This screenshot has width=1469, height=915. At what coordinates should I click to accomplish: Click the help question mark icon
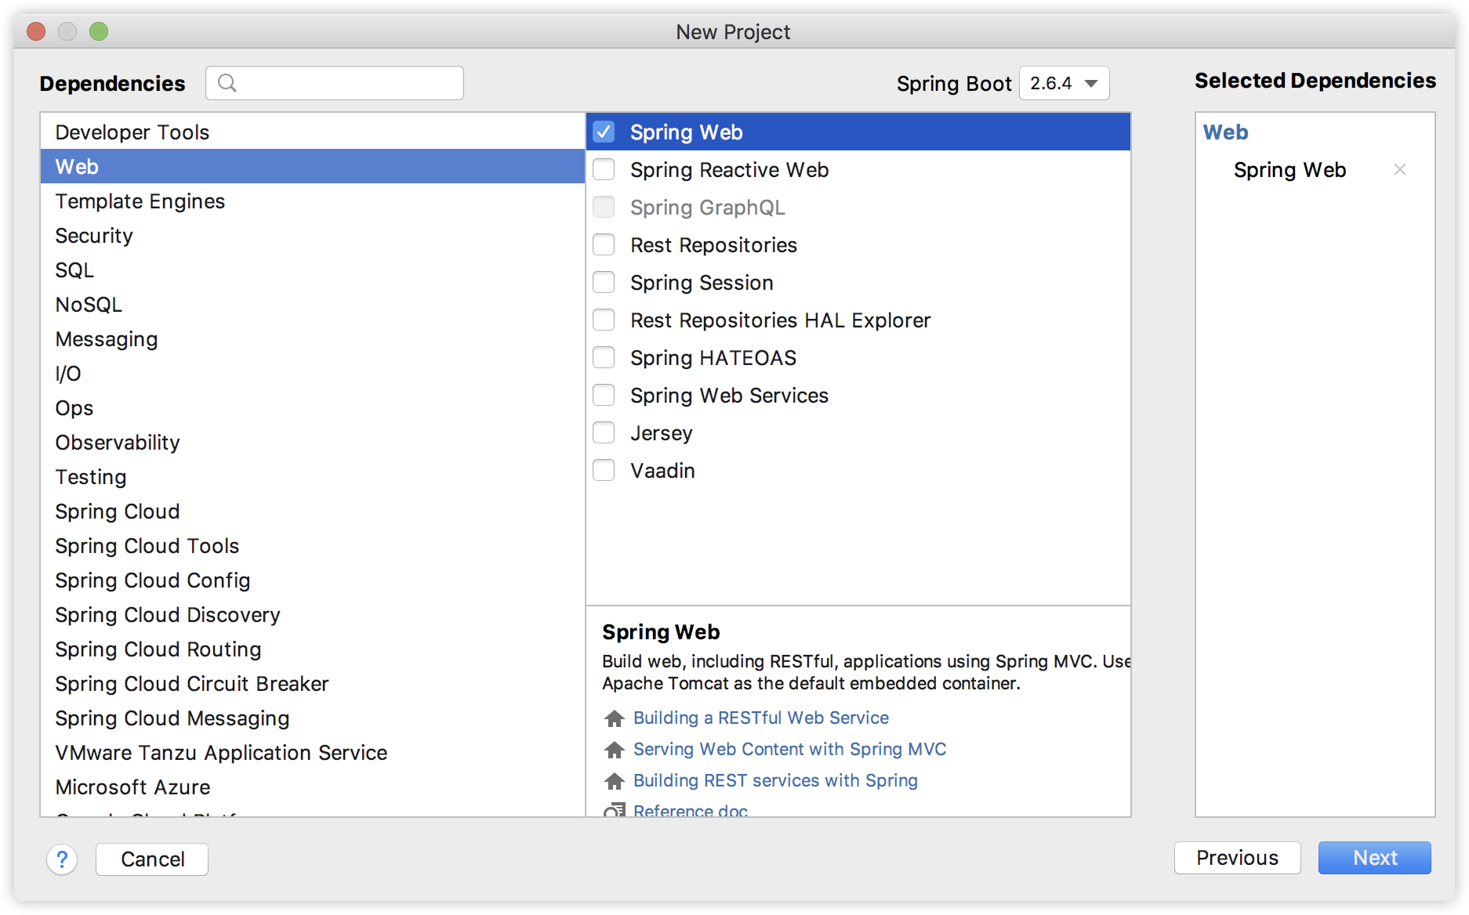pos(62,859)
